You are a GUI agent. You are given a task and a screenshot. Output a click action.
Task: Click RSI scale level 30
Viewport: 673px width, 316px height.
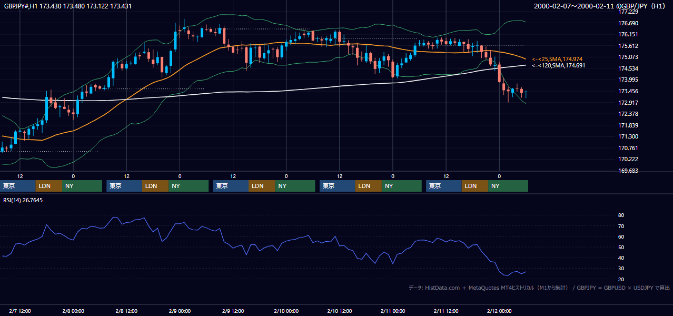[621, 269]
